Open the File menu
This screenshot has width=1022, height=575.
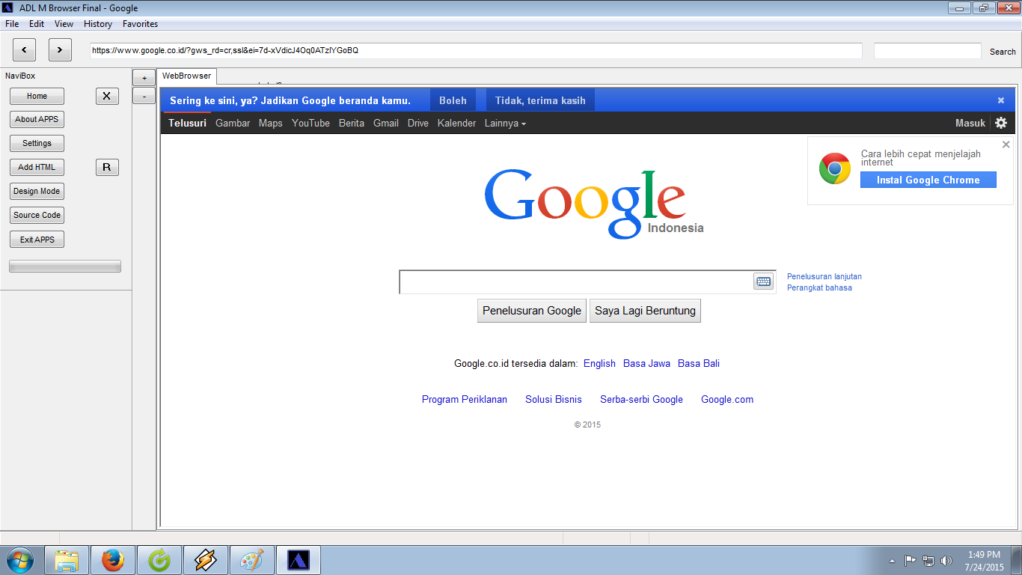(12, 24)
